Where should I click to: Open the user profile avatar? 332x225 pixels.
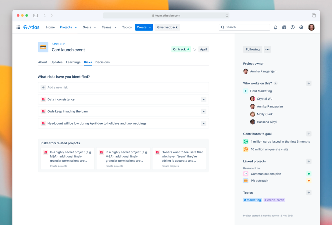[311, 27]
